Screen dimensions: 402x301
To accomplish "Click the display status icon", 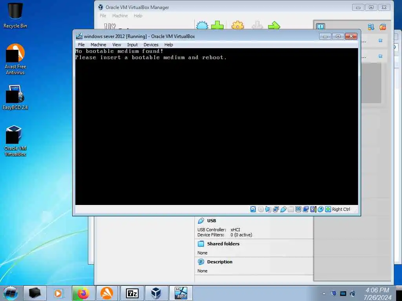I will pyautogui.click(x=298, y=209).
